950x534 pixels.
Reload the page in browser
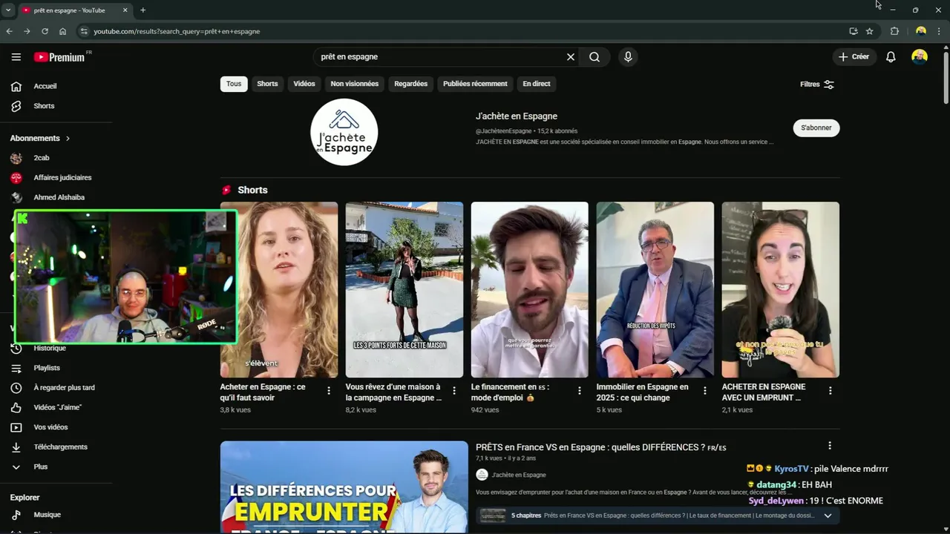coord(45,31)
